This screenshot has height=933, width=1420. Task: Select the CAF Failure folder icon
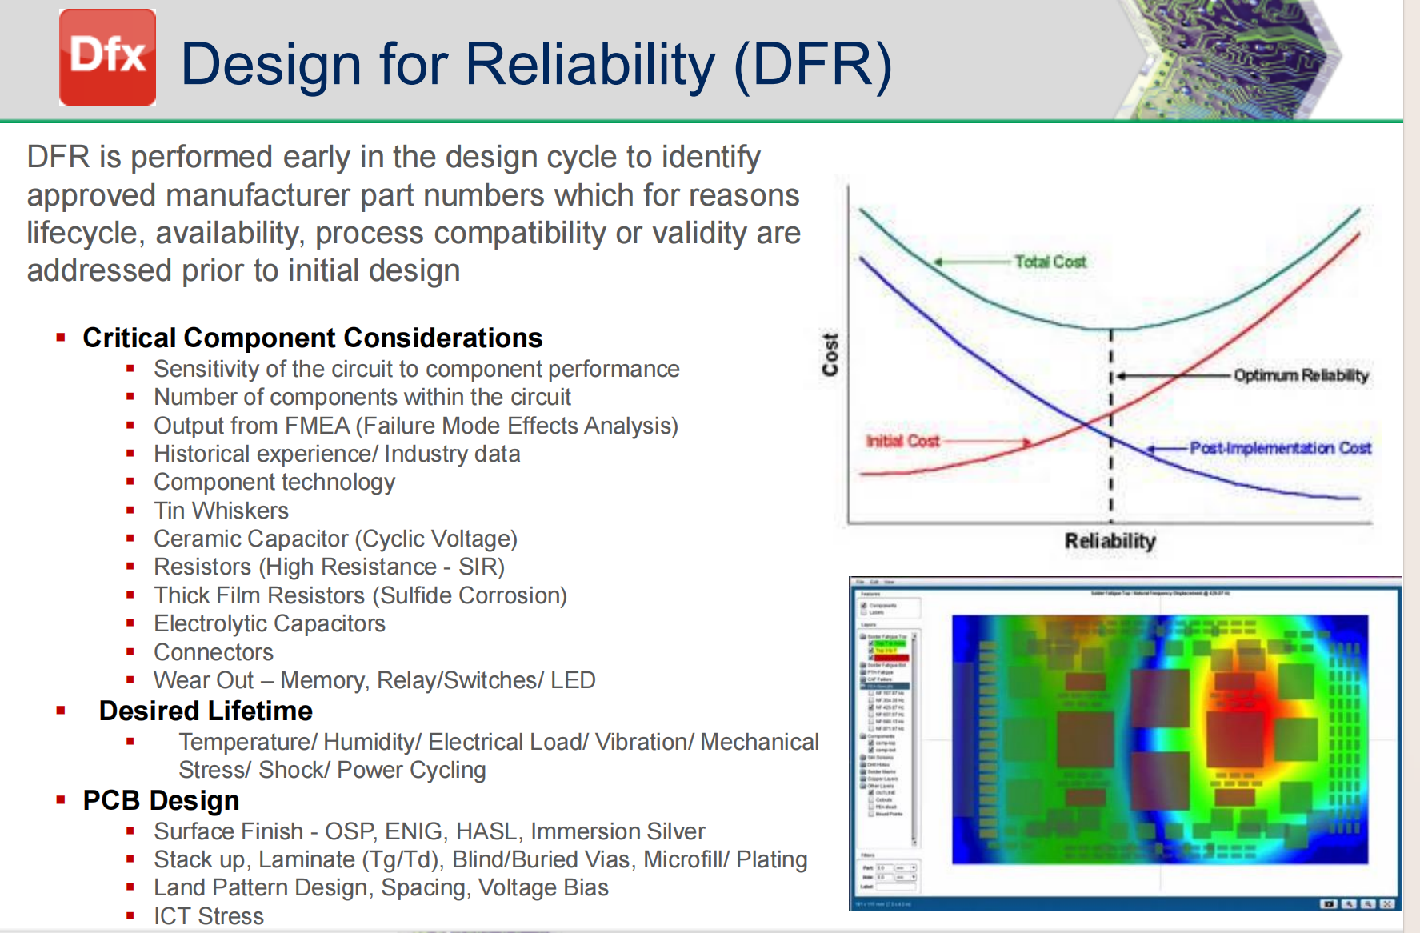tap(863, 679)
